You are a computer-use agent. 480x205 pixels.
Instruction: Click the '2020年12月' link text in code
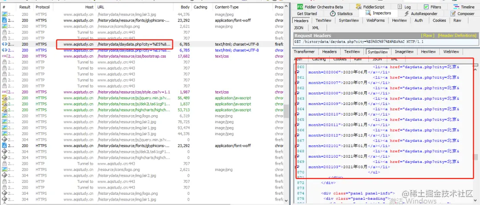[x=355, y=135]
